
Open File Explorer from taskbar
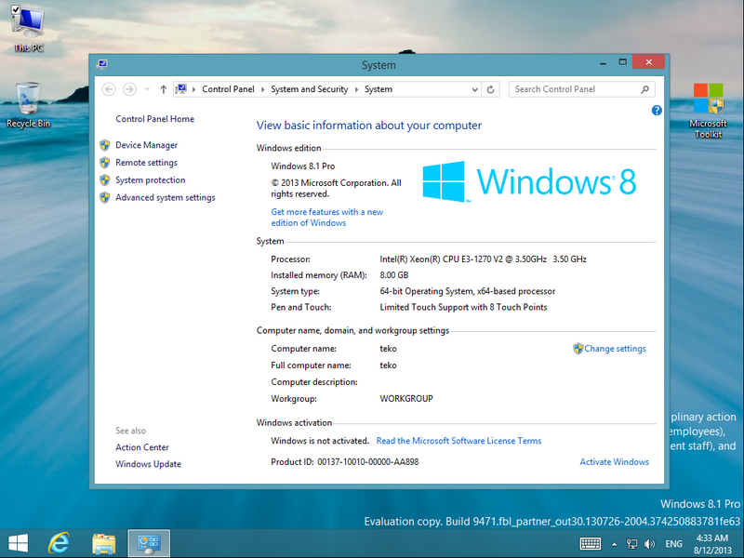pyautogui.click(x=104, y=544)
